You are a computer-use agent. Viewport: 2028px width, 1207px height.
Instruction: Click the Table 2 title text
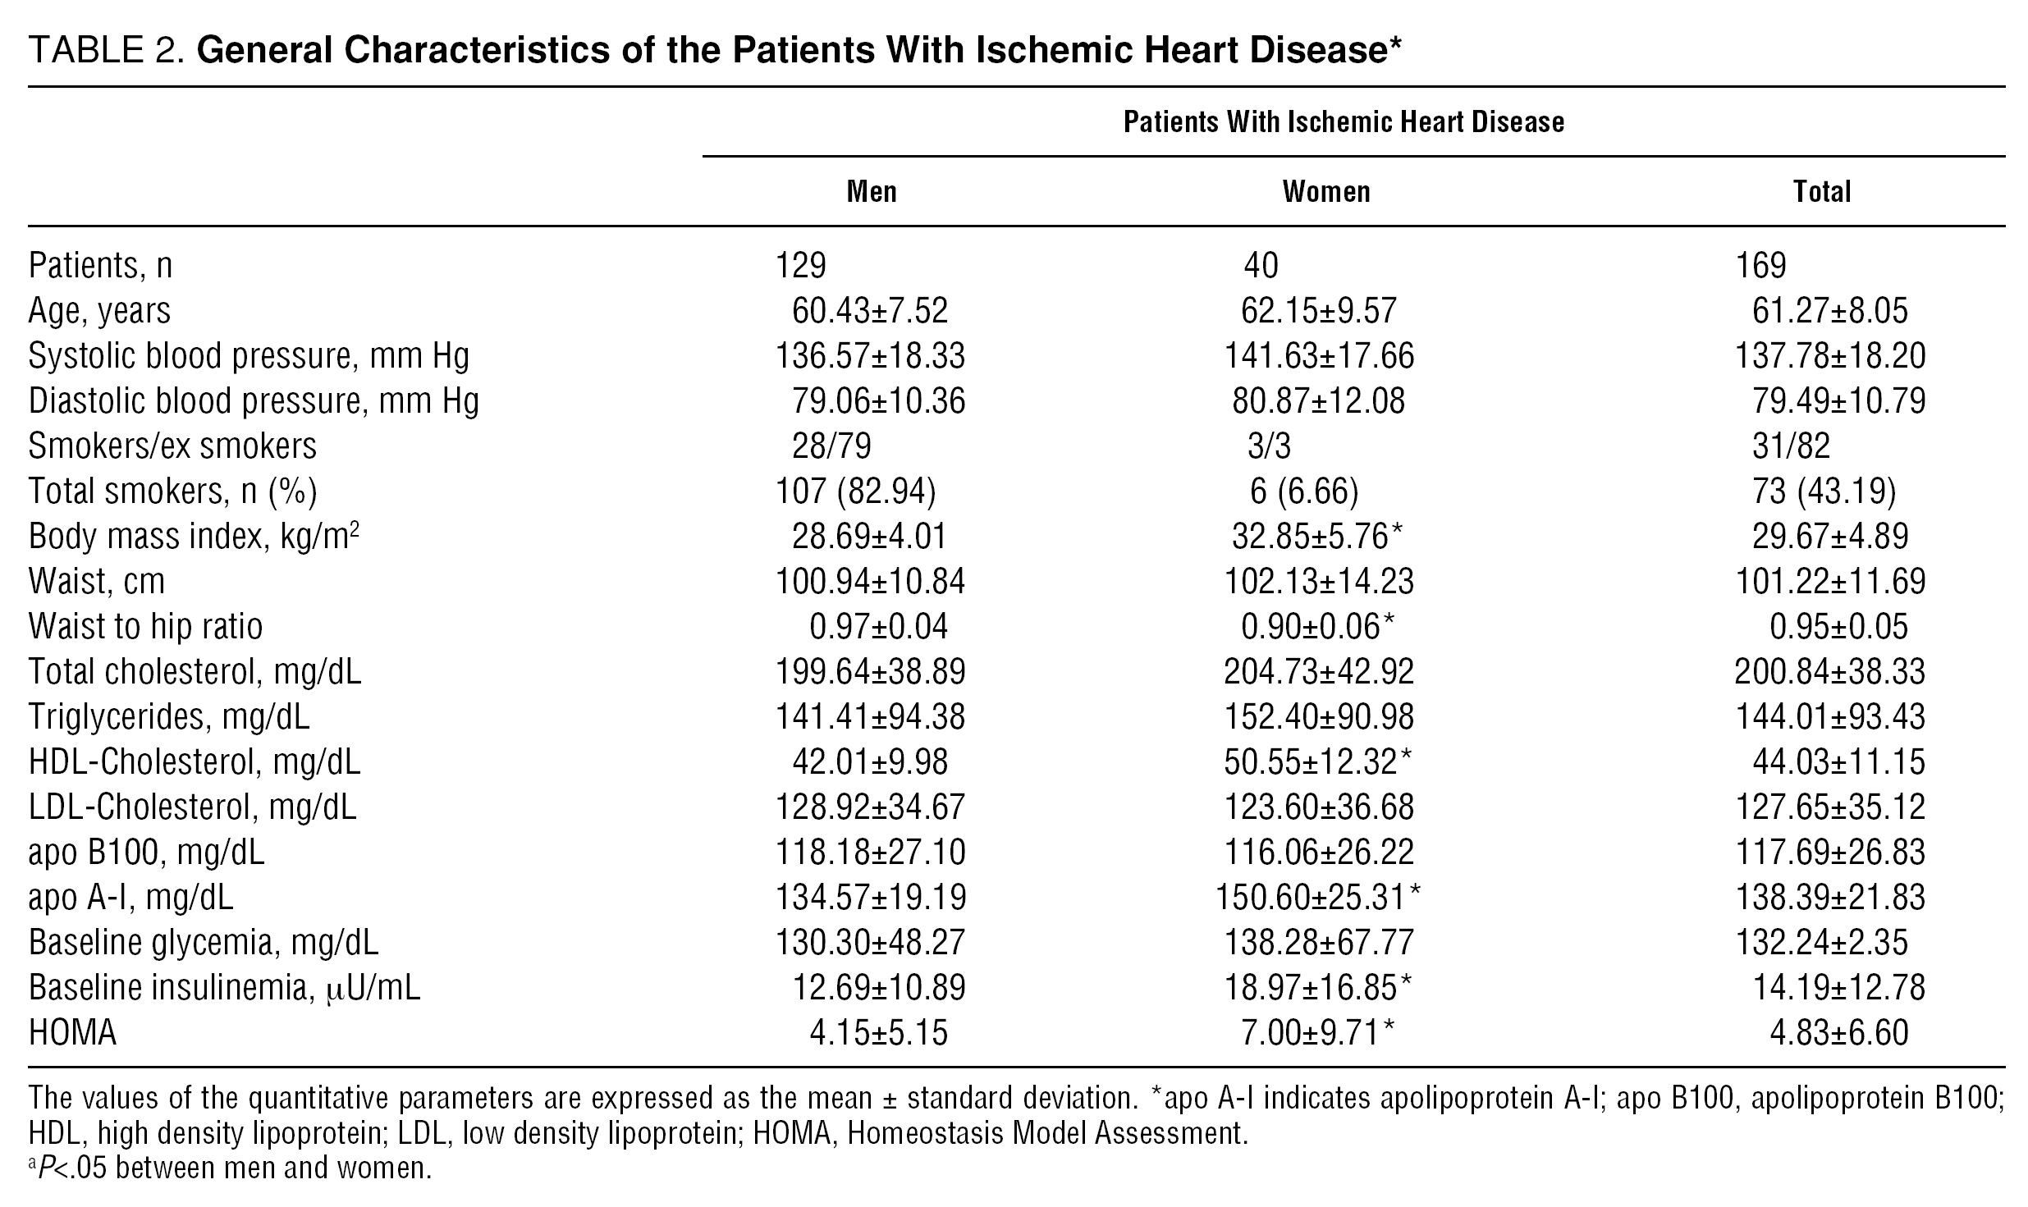[714, 51]
